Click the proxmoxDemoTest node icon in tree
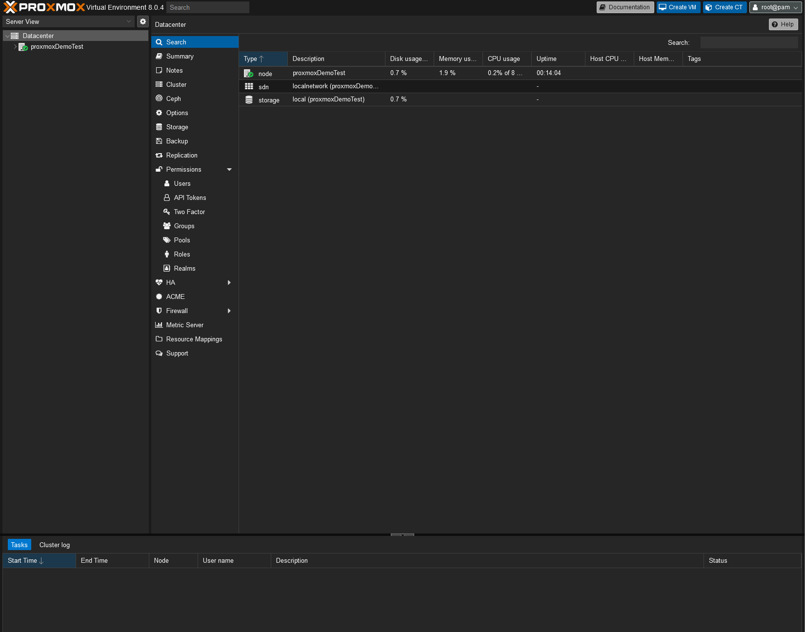Screen dimensions: 805x632 tap(23, 47)
